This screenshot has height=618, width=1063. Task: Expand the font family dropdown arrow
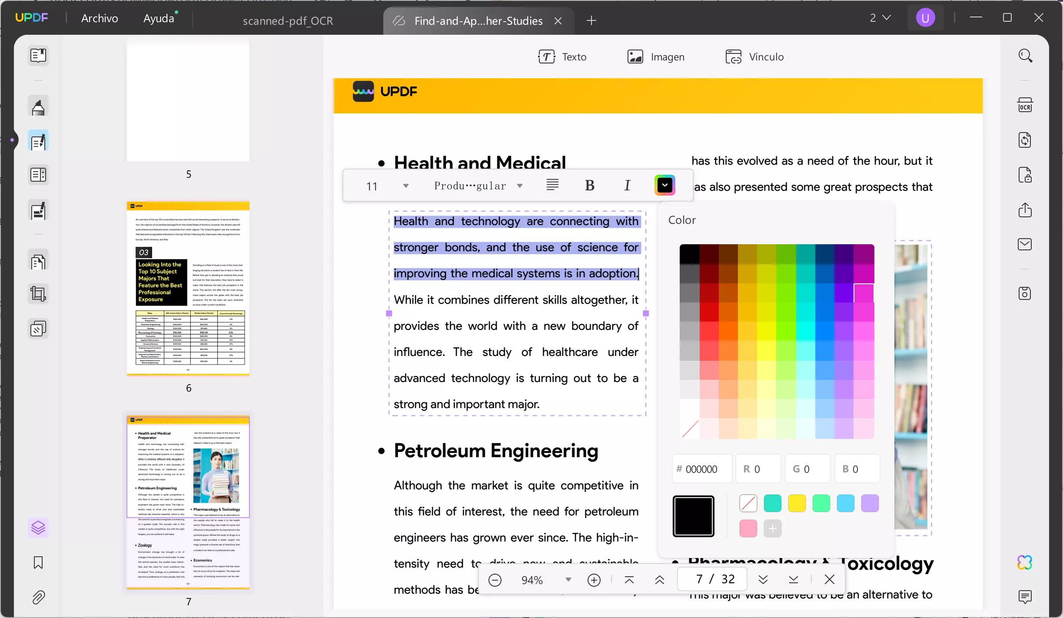tap(520, 186)
